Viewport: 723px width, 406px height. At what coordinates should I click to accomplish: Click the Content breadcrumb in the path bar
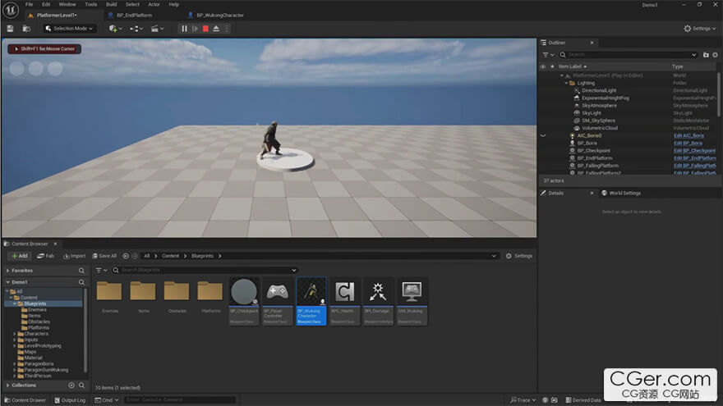click(x=170, y=256)
